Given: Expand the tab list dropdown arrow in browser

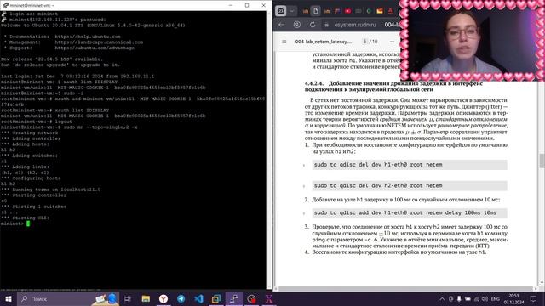Looking at the screenshot, I should click(292, 11).
